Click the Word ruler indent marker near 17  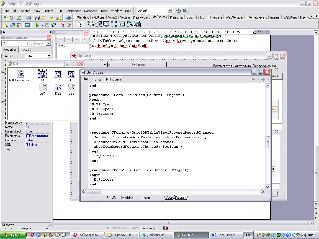coord(254,32)
